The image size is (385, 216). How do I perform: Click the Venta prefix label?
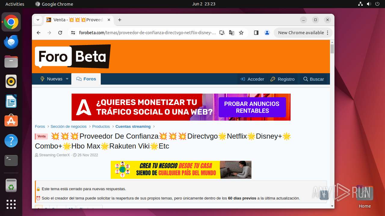pos(42,136)
